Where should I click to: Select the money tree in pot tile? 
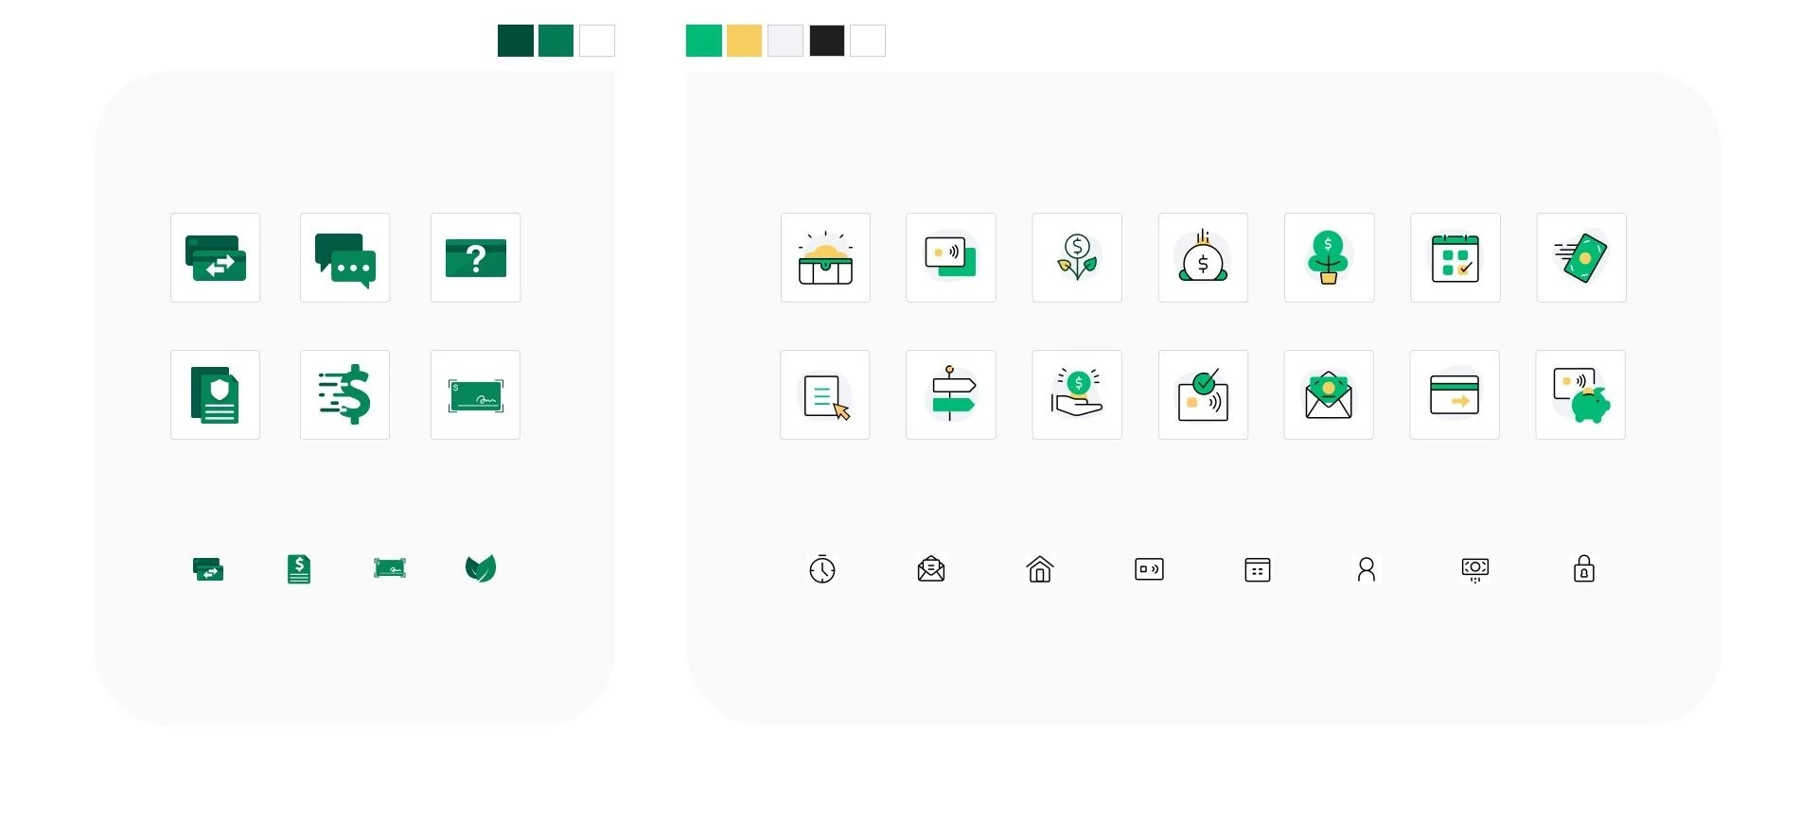click(1329, 257)
